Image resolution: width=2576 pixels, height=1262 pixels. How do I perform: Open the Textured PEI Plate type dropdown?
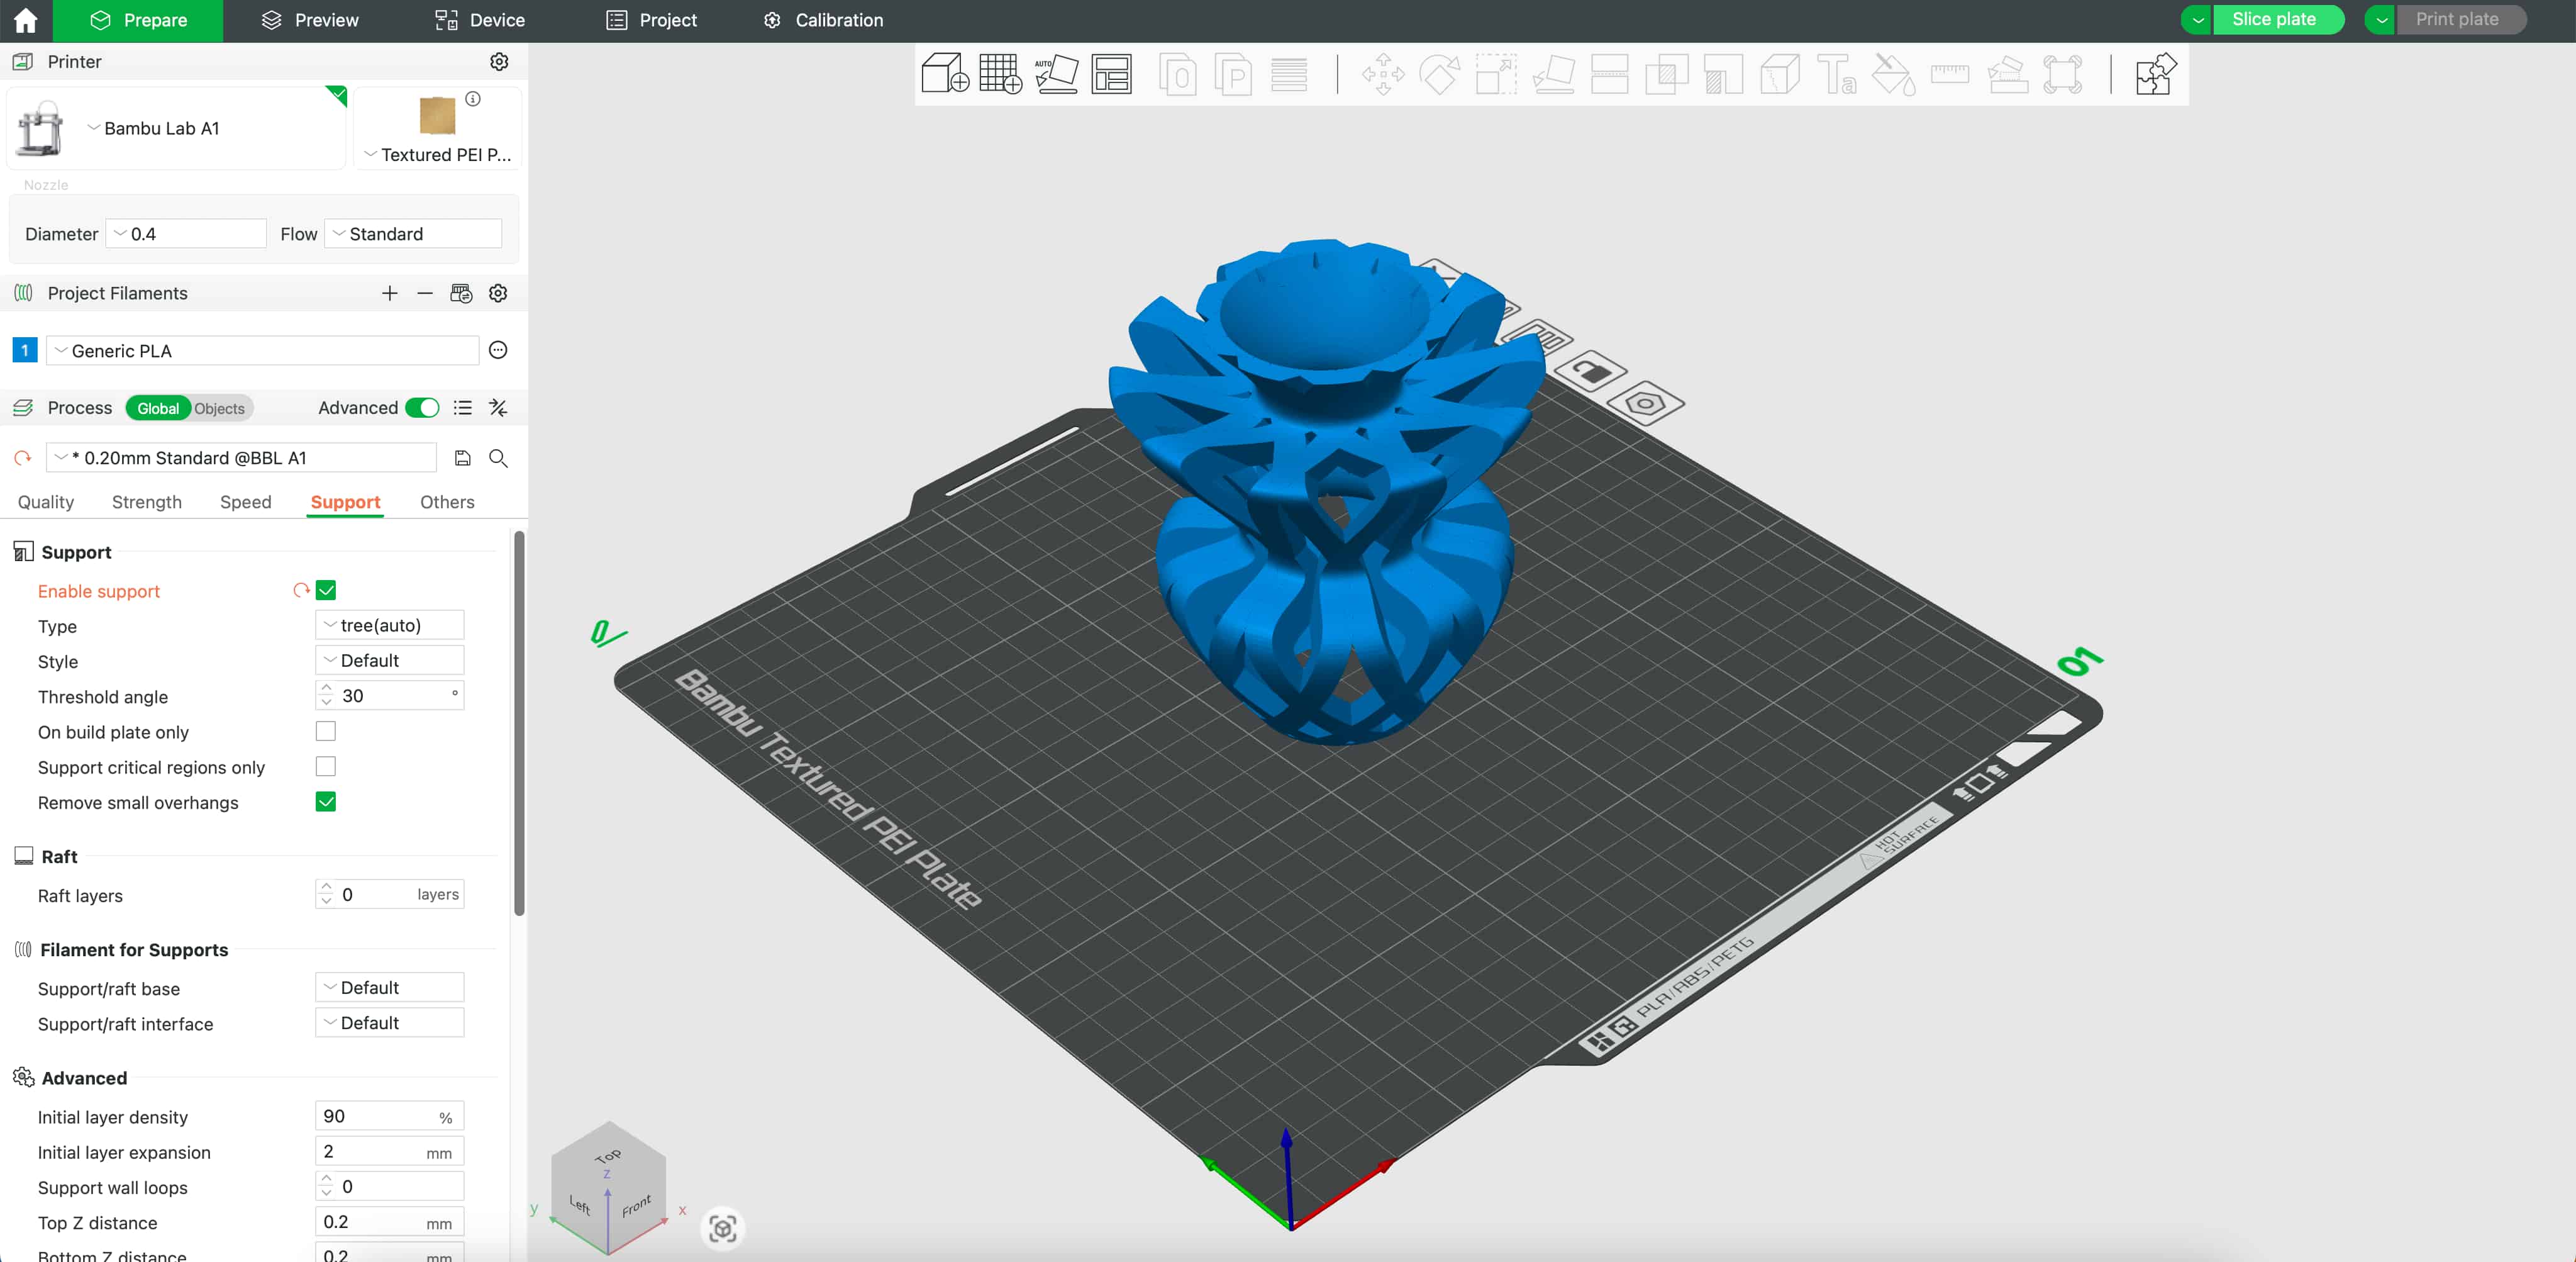[x=438, y=154]
